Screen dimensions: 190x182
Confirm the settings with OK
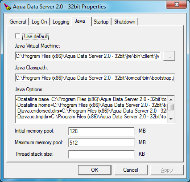(95, 170)
